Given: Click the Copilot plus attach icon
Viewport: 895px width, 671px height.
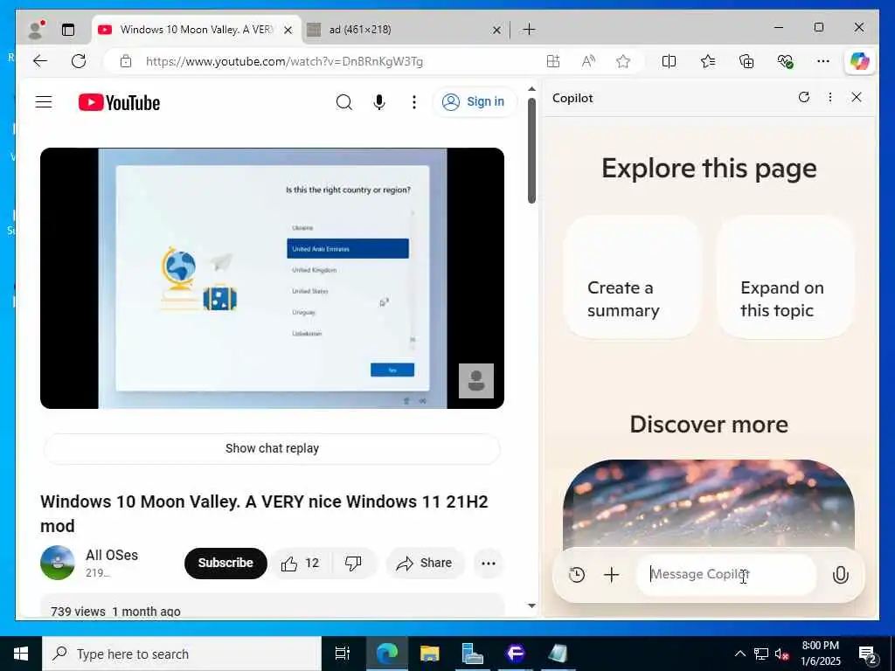Looking at the screenshot, I should tap(611, 575).
